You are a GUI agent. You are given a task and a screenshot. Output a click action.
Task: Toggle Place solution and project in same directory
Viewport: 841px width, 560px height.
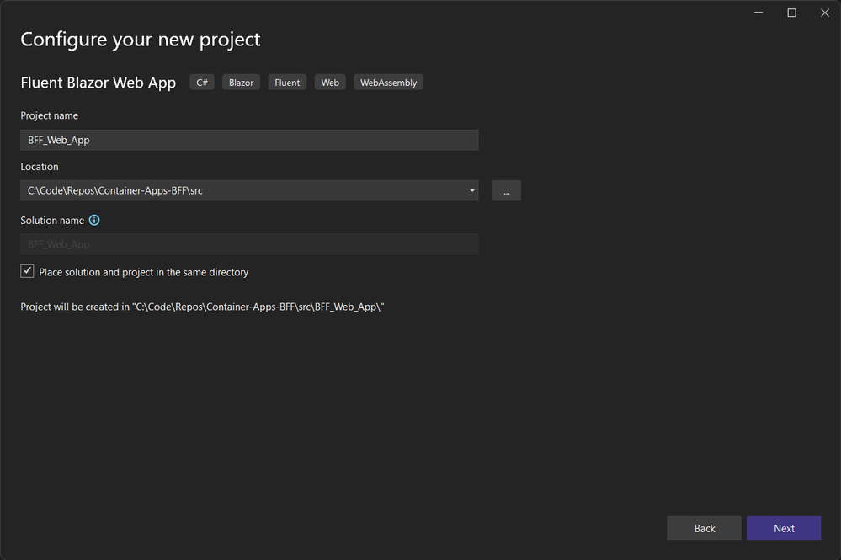27,271
